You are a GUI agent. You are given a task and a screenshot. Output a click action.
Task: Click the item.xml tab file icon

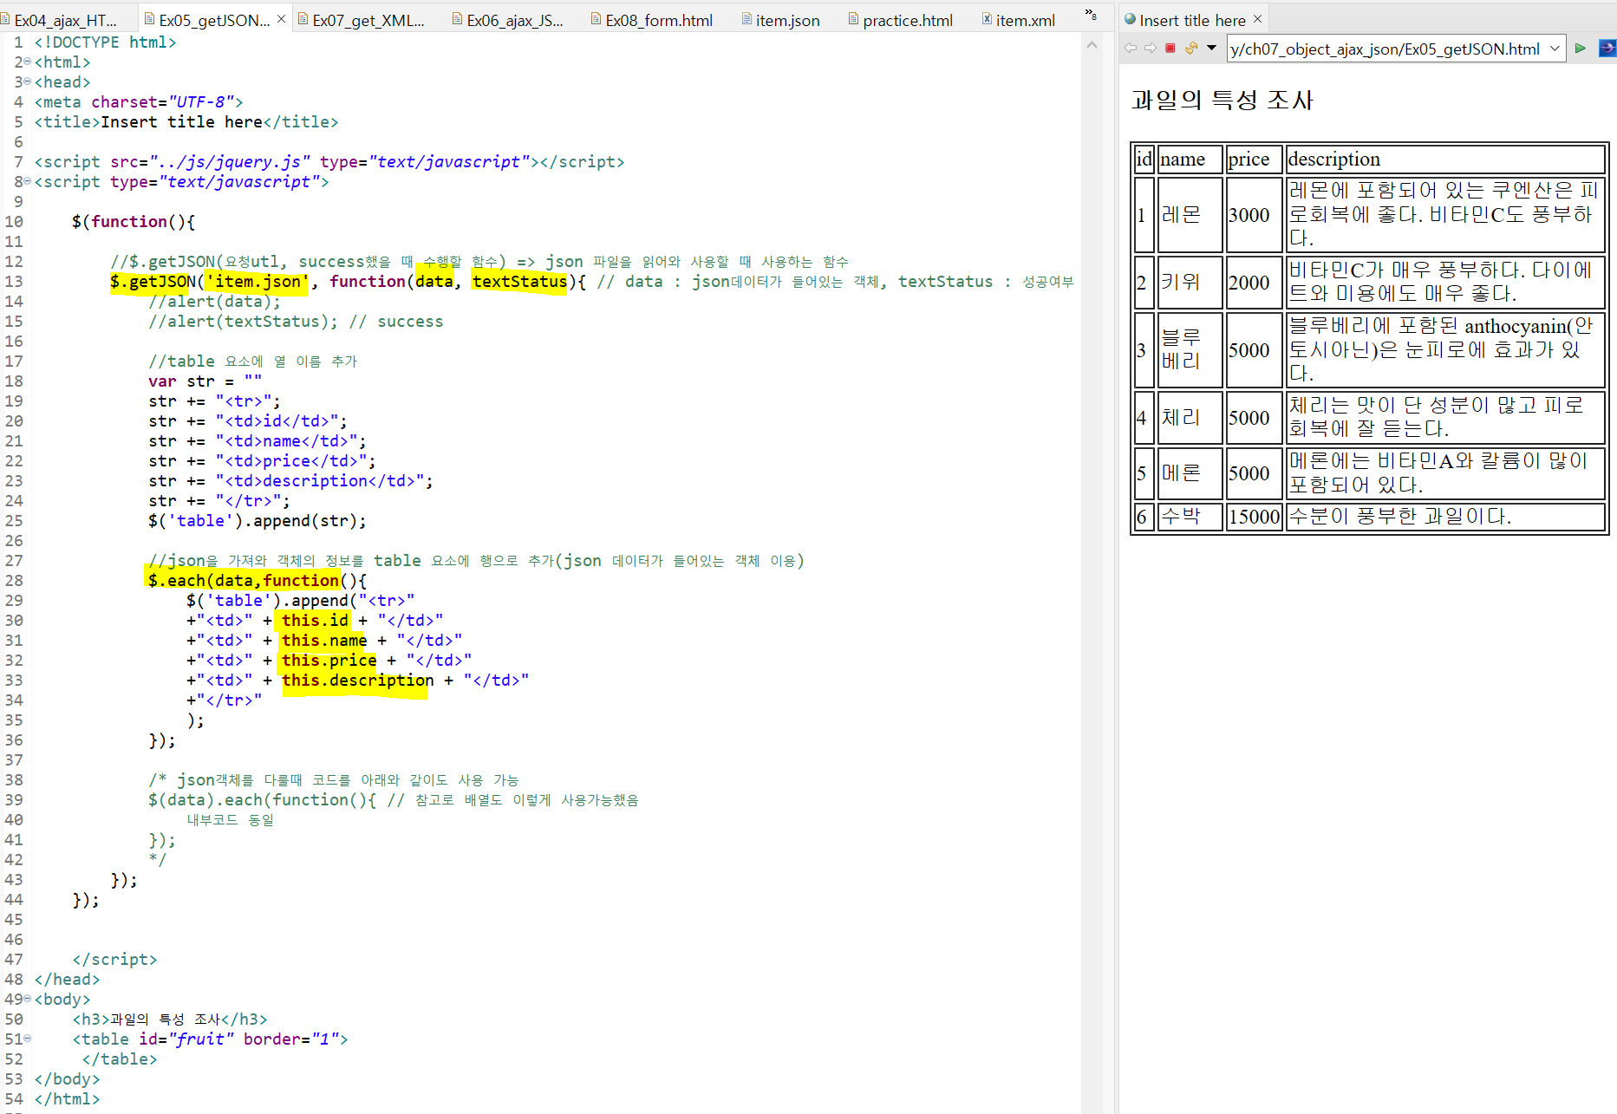pos(987,19)
